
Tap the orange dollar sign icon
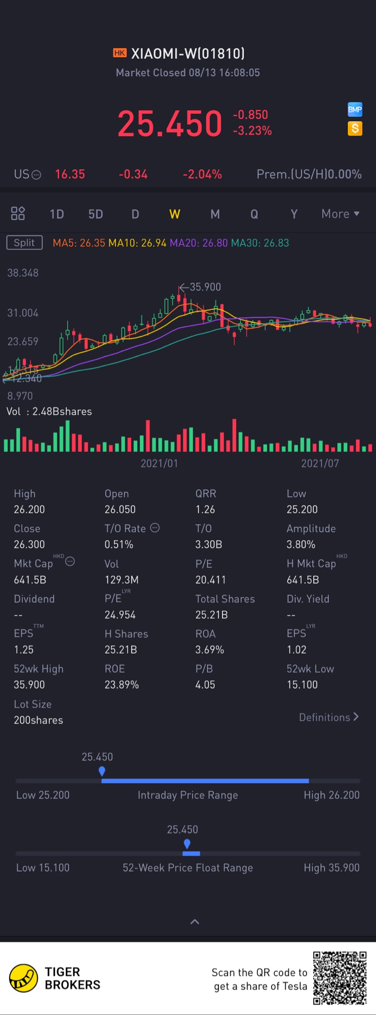(355, 128)
